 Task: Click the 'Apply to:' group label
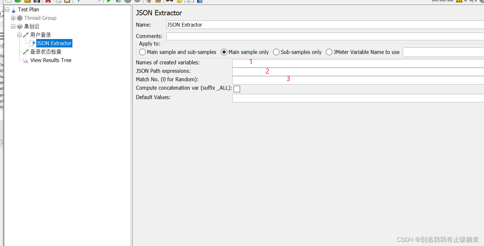point(149,44)
